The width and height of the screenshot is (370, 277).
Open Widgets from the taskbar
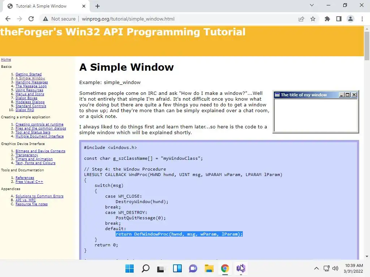[177, 268]
